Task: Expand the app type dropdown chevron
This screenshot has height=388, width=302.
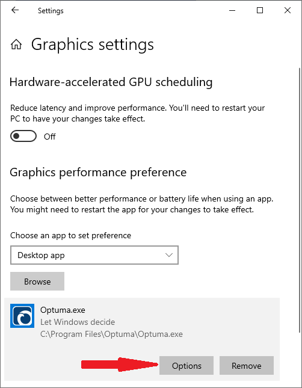Action: click(x=169, y=255)
